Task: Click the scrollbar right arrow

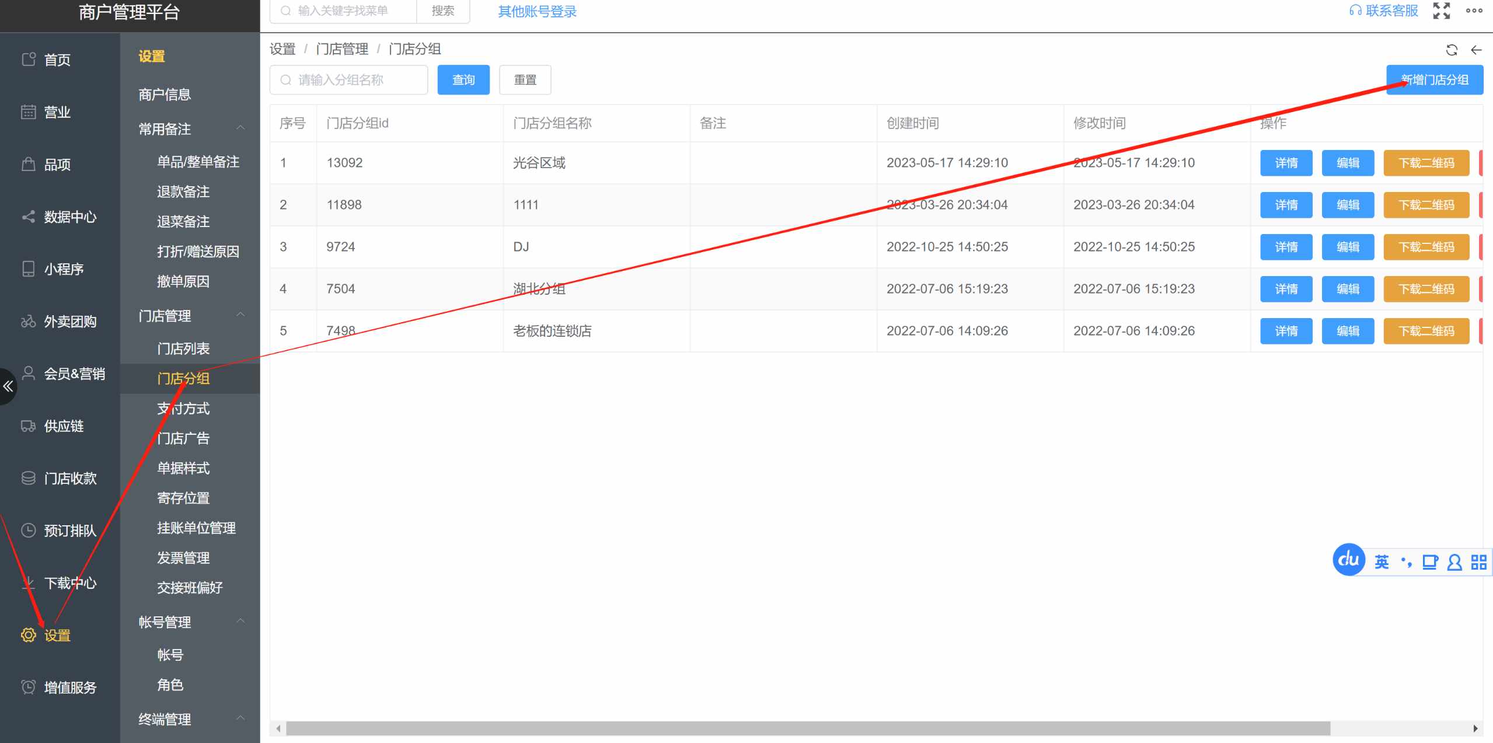Action: pos(1475,728)
